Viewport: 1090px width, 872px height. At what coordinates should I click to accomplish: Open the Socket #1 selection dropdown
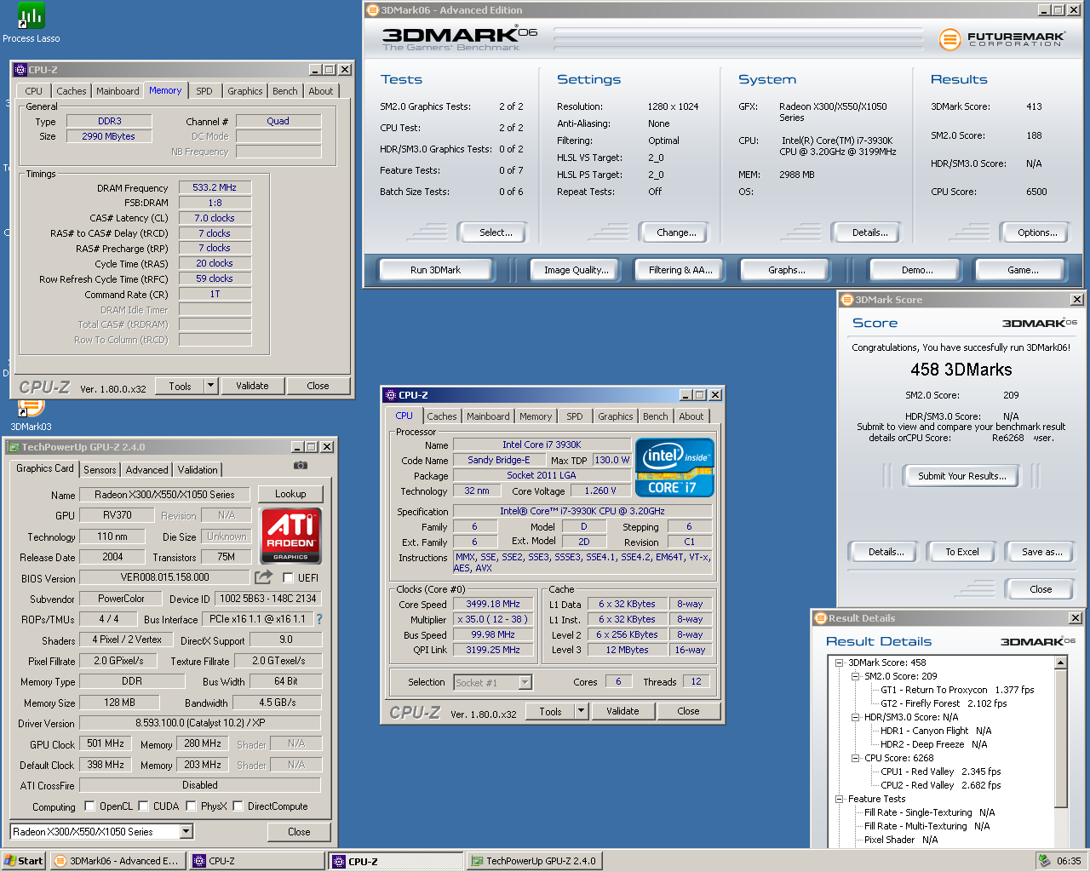[525, 682]
